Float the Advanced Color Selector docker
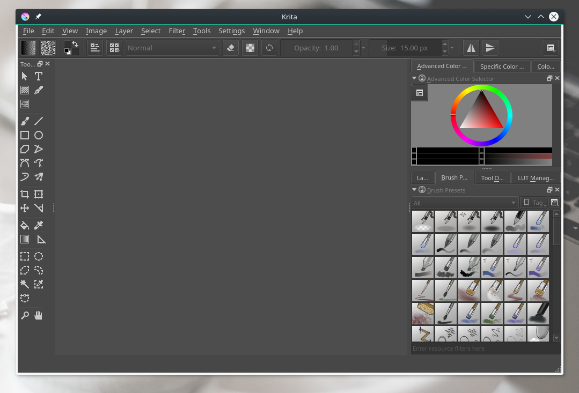The image size is (579, 393). click(x=549, y=78)
